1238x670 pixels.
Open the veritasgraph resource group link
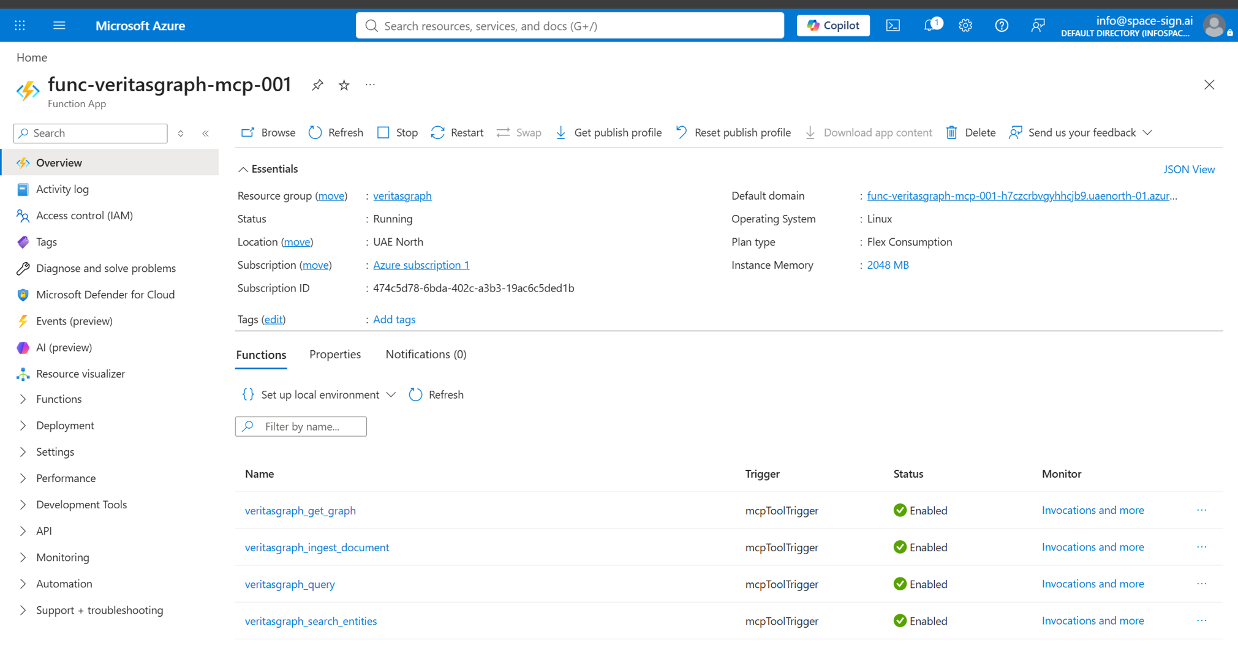pyautogui.click(x=402, y=196)
